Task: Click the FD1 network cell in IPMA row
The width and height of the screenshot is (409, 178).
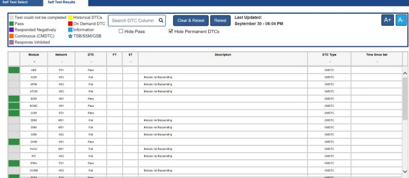Action: (61, 163)
